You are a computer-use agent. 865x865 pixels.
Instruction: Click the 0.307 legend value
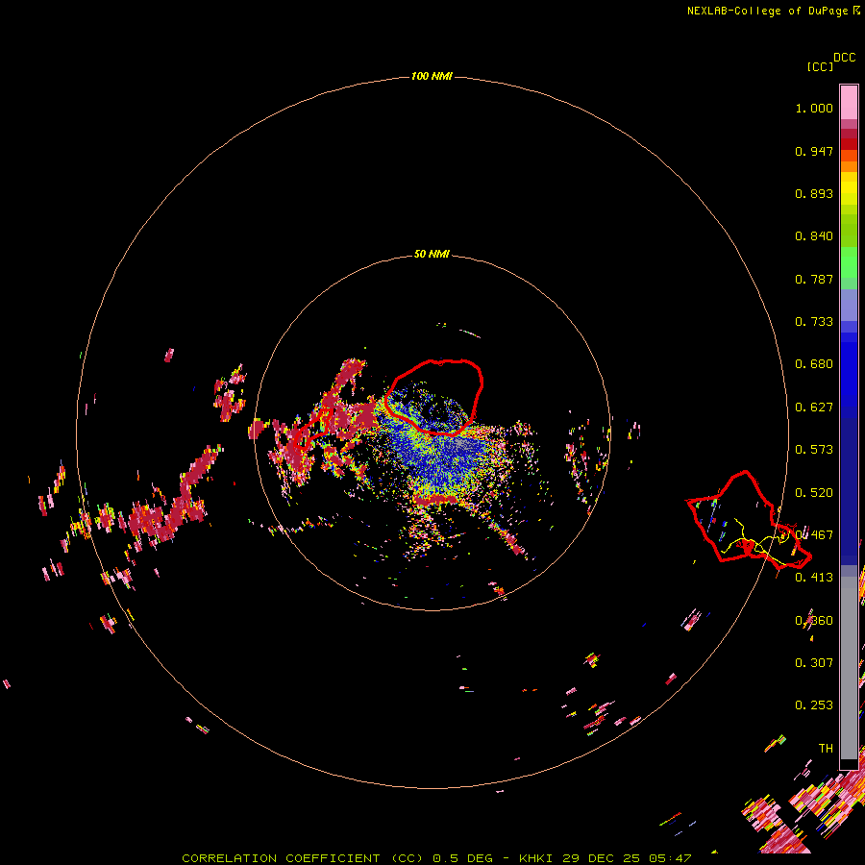pos(814,663)
